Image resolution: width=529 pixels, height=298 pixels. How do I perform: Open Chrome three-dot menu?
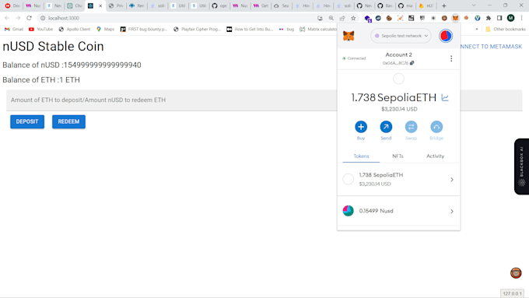point(521,18)
